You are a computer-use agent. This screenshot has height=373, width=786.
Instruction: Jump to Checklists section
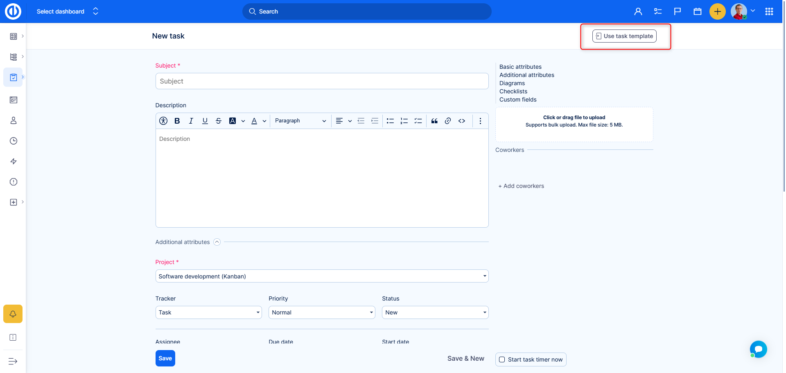(x=513, y=91)
